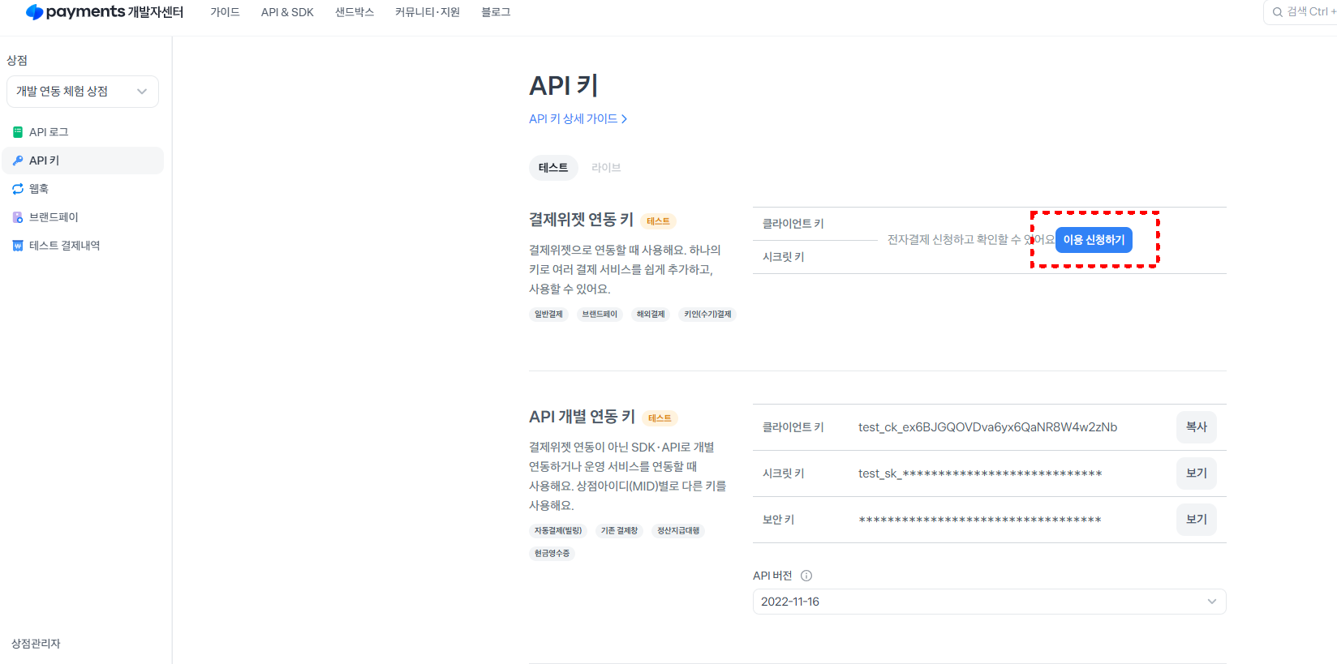Focus the 검색 search field
This screenshot has height=664, width=1337.
[x=1300, y=12]
